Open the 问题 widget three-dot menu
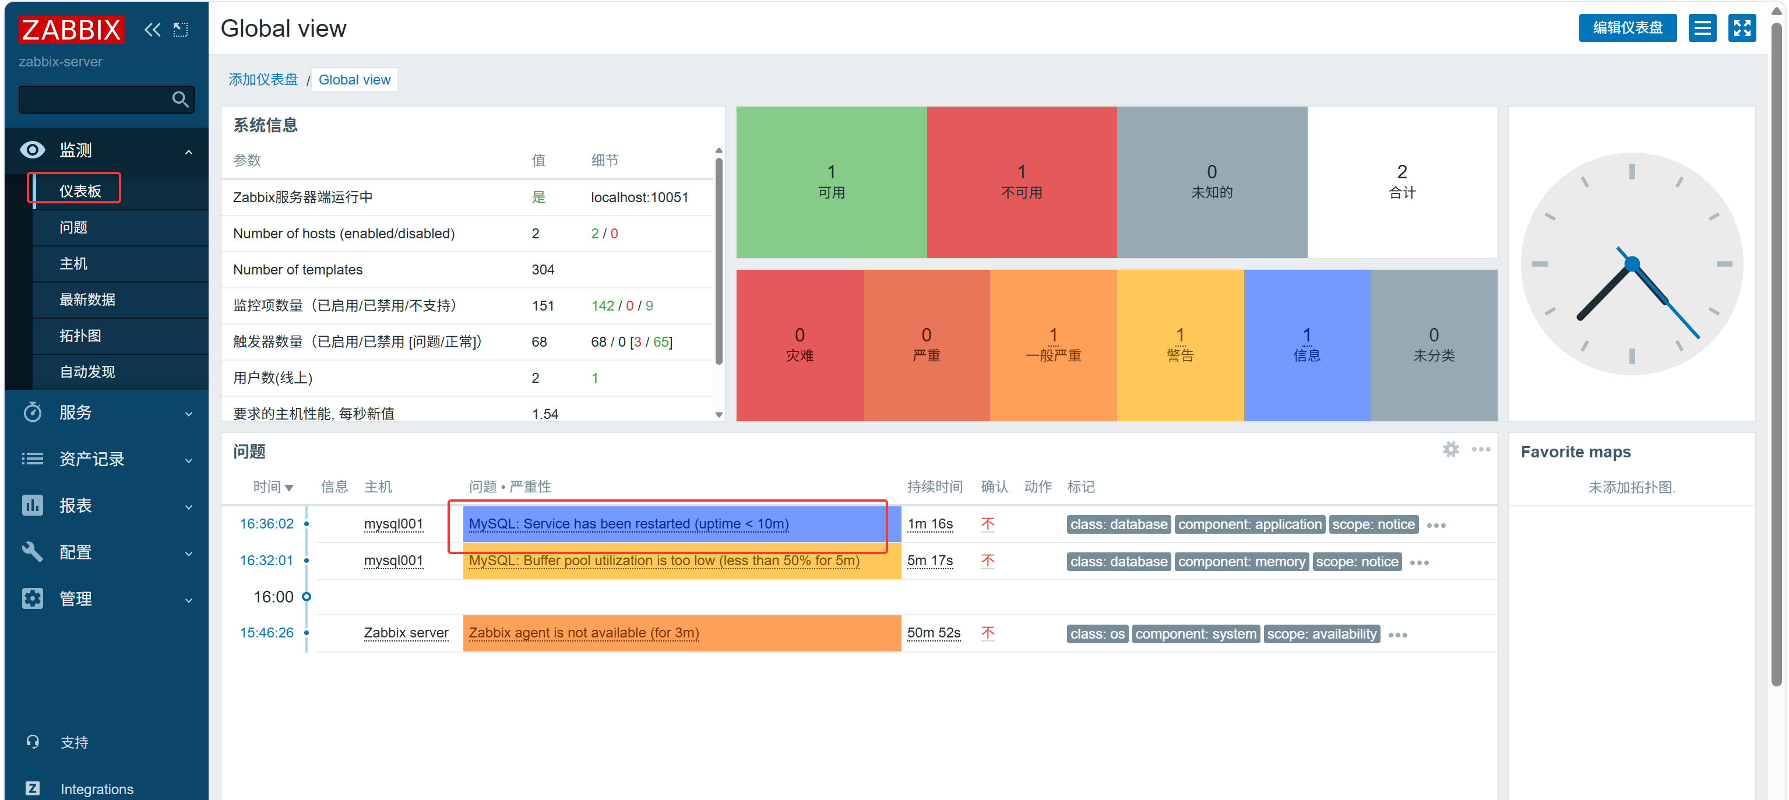This screenshot has height=800, width=1789. pyautogui.click(x=1481, y=449)
